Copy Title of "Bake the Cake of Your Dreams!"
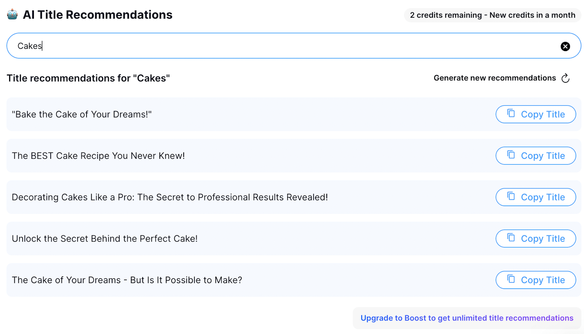584x334 pixels. [x=536, y=114]
